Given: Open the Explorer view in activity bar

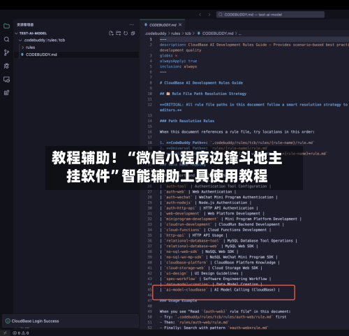Looking at the screenshot, I should pyautogui.click(x=6, y=26).
